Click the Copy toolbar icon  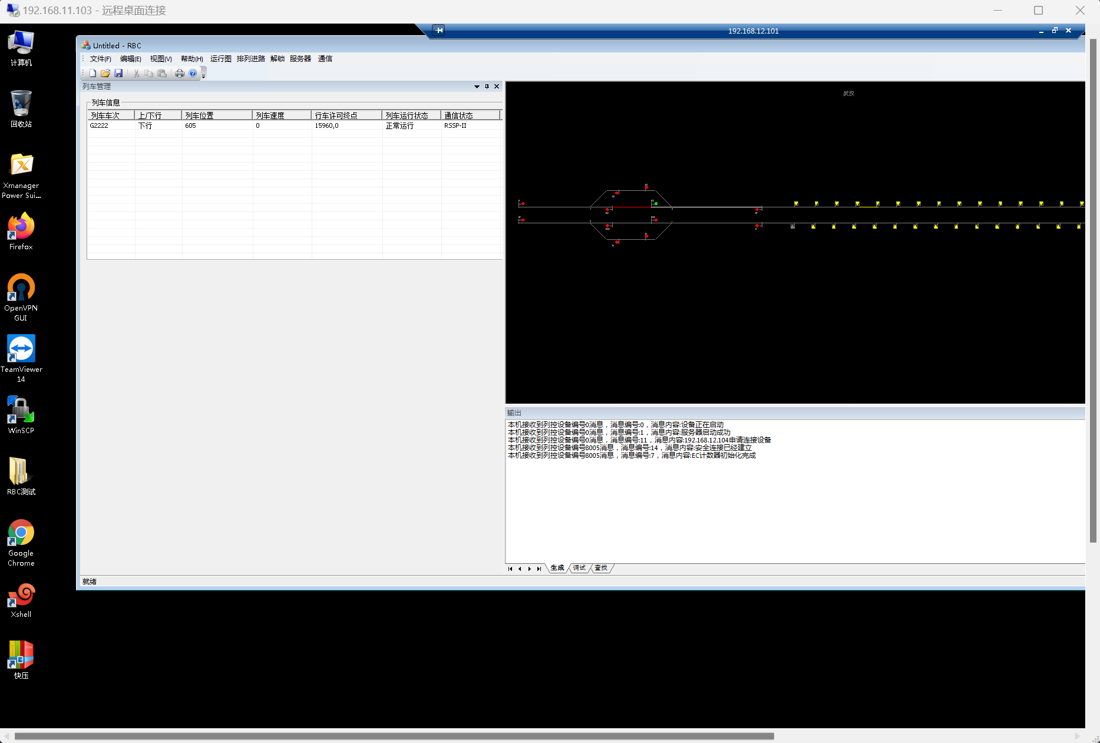tap(149, 73)
